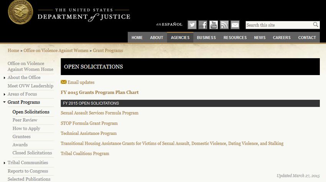Click the Search this site field
326x182 pixels.
tap(283, 25)
